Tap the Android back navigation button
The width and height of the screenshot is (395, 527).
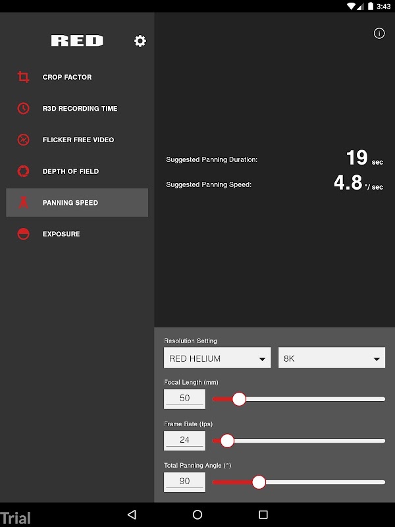click(x=132, y=514)
